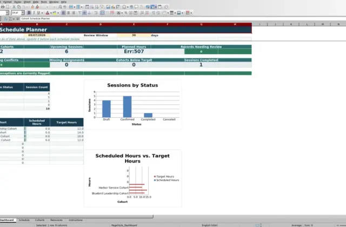346x227 pixels.
Task: Switch to the Resources sheet tab
Action: [56, 220]
